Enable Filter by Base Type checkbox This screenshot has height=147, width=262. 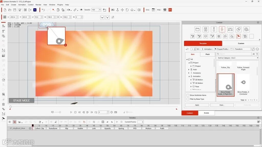pyautogui.click(x=188, y=99)
